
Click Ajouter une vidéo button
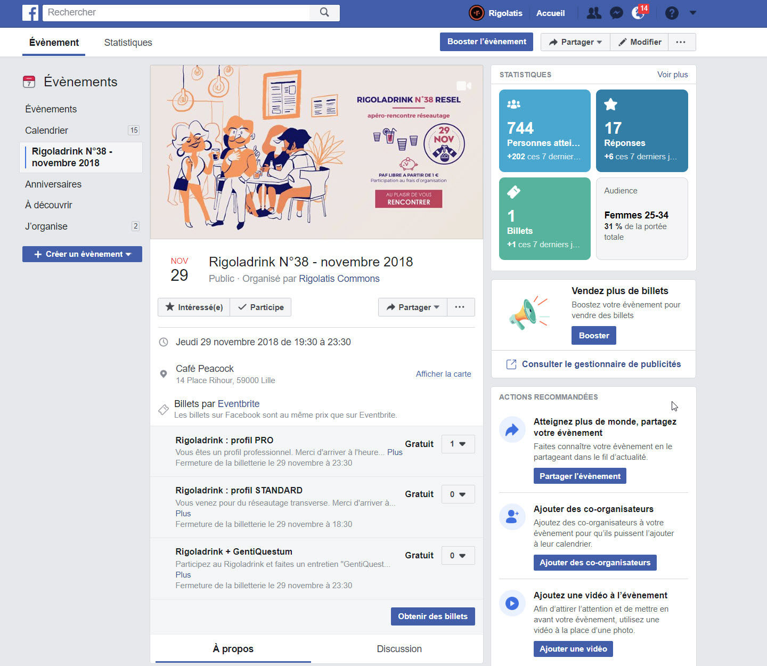click(573, 649)
